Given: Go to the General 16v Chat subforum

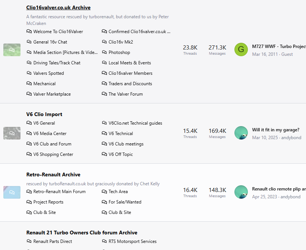Looking at the screenshot, I should [x=50, y=42].
